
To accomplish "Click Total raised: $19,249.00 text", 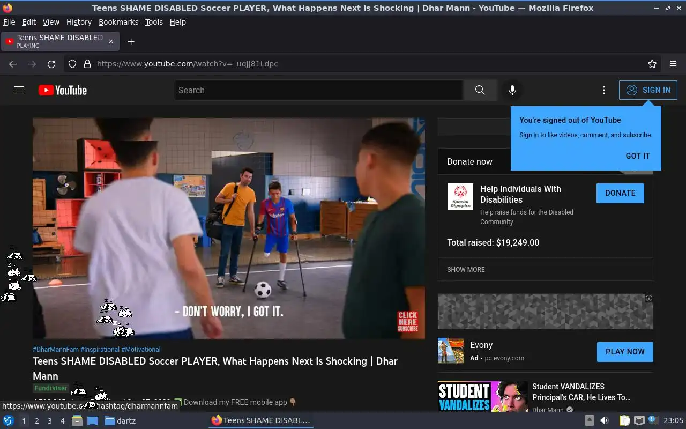I will [x=493, y=242].
